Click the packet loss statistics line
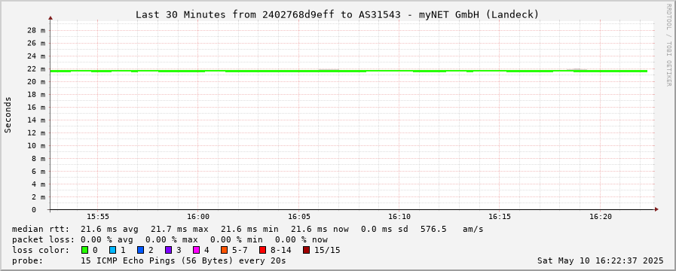 tap(170, 239)
